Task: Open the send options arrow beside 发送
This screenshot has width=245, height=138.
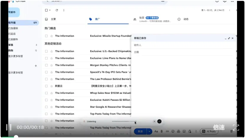Action: 149,132
